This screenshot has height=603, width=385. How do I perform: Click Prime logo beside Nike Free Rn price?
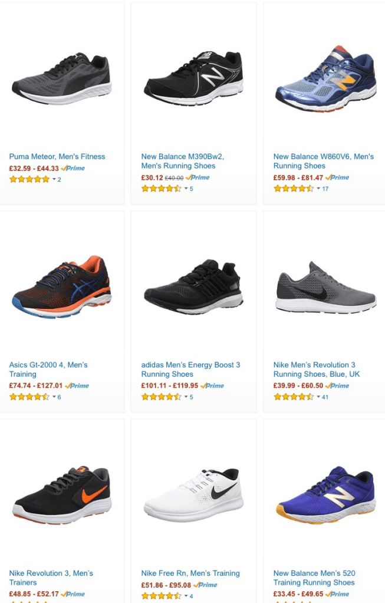tap(205, 585)
